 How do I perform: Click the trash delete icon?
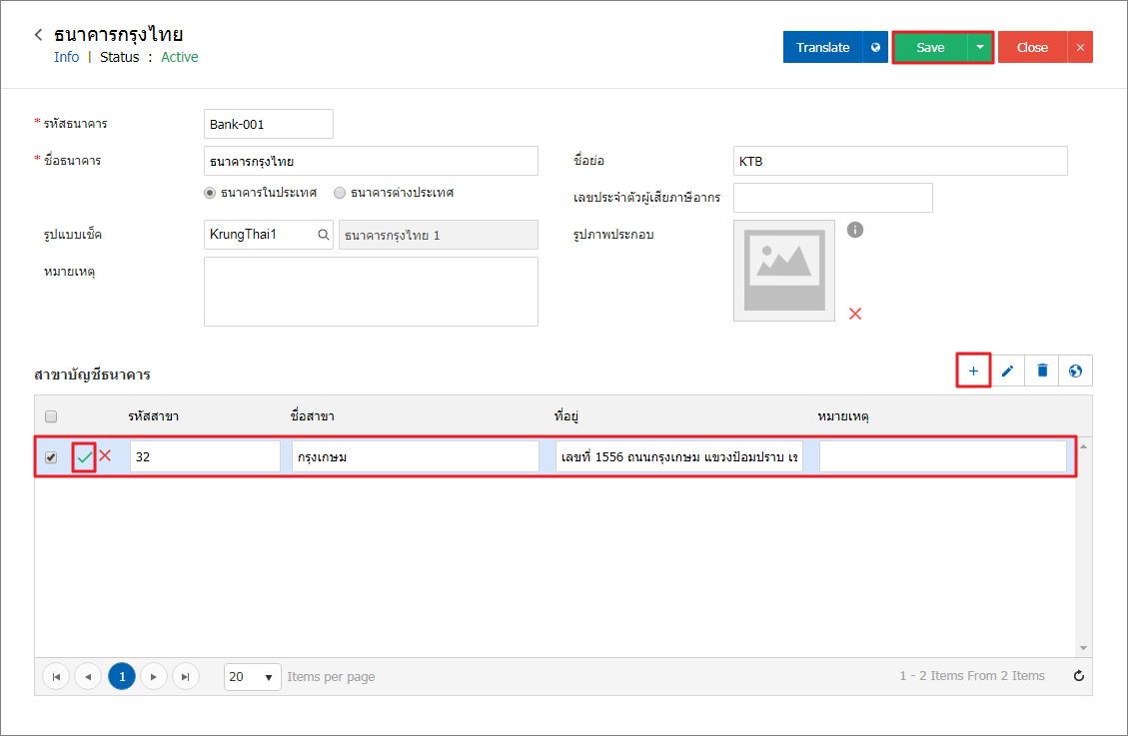1042,370
